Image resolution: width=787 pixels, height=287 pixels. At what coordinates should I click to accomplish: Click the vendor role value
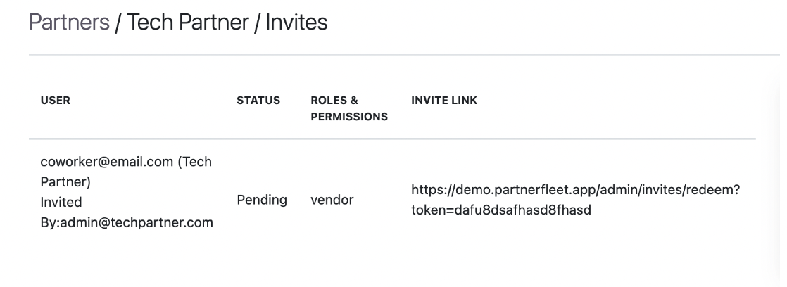[332, 200]
